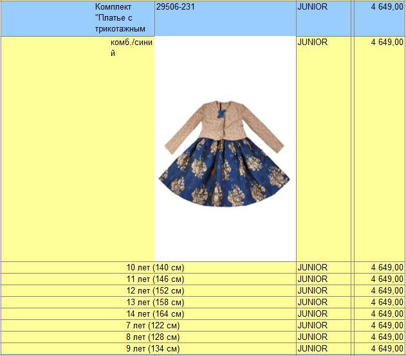406x356 pixels.
Task: Select the 12 лет (152 см) size cell
Action: (x=155, y=291)
